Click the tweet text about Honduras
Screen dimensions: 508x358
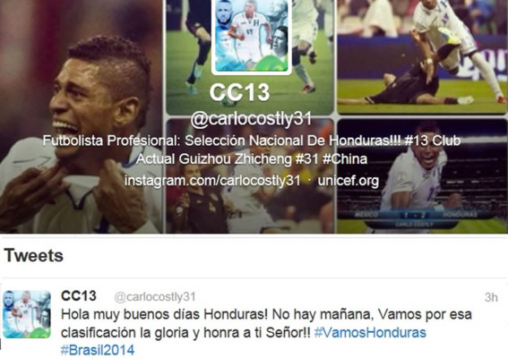point(266,332)
